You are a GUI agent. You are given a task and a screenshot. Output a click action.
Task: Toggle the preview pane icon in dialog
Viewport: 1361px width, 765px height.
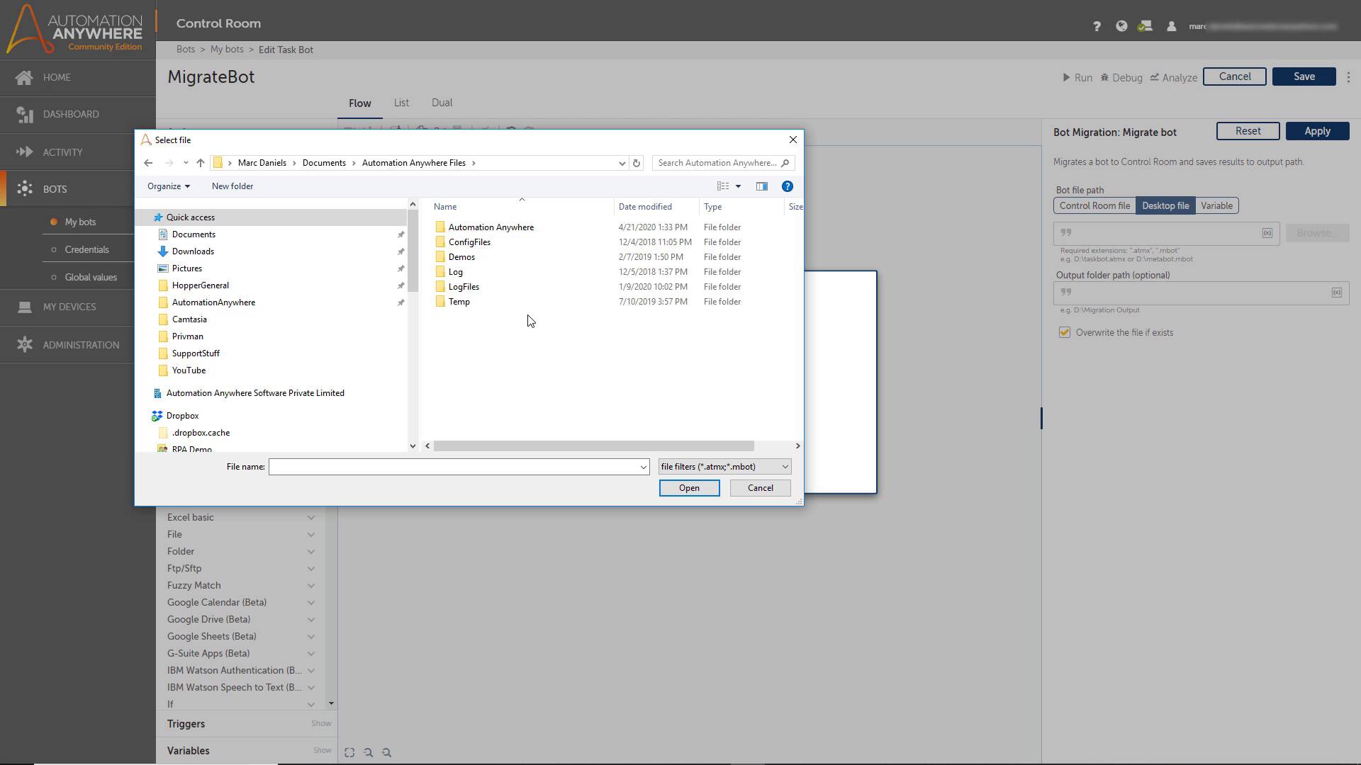click(762, 186)
